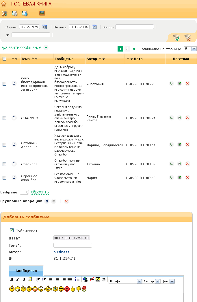Viewport: 197px width, 302px height.
Task: Toggle the select-all checkbox in table header
Action: 4,59
